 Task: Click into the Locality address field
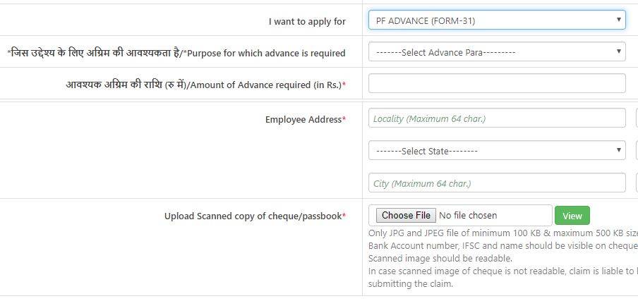click(497, 118)
